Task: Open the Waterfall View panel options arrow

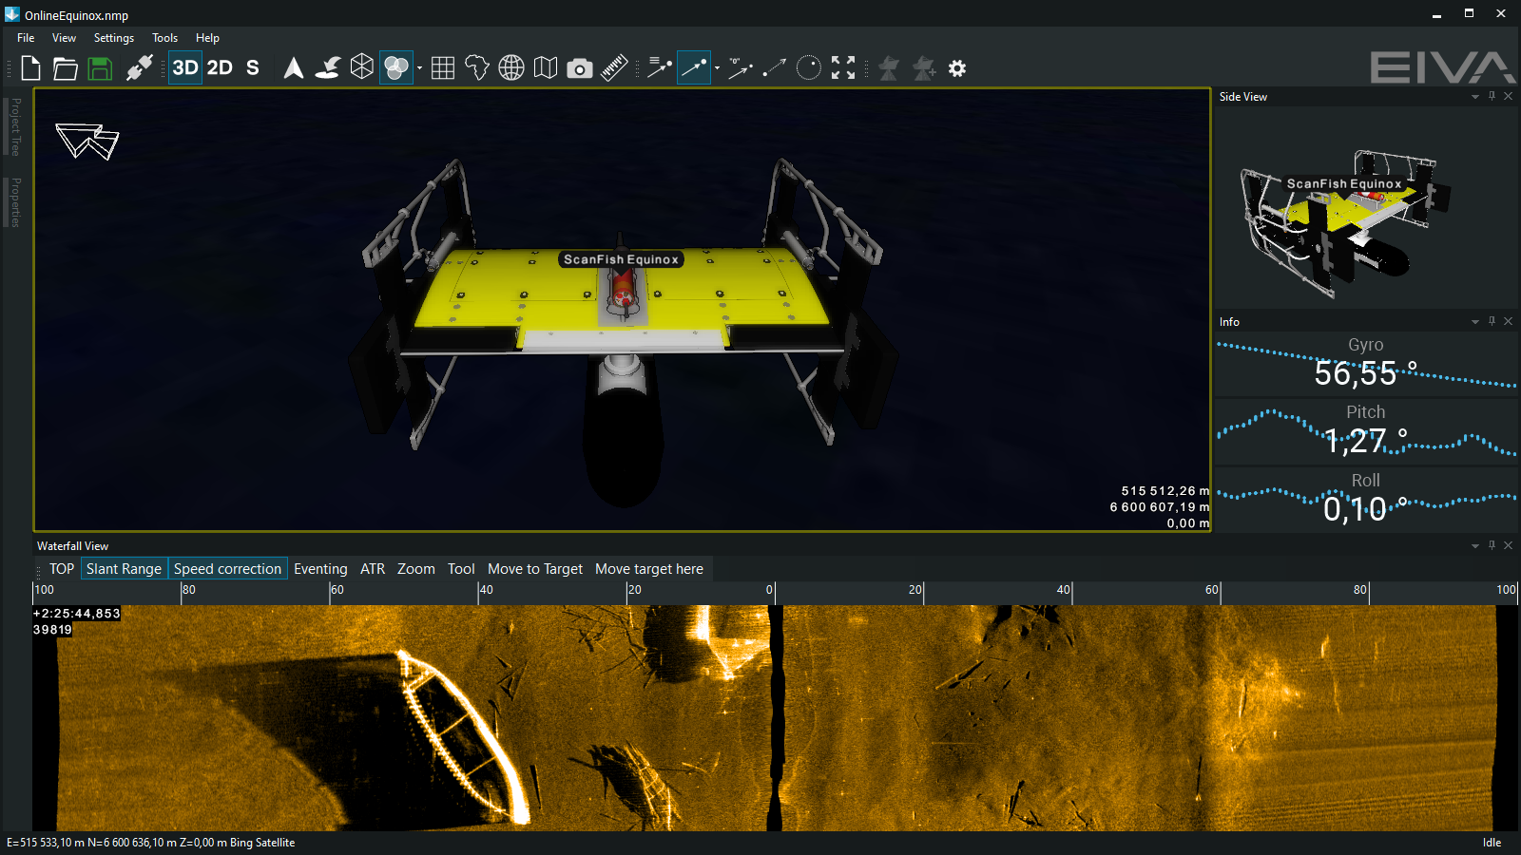Action: point(1475,546)
